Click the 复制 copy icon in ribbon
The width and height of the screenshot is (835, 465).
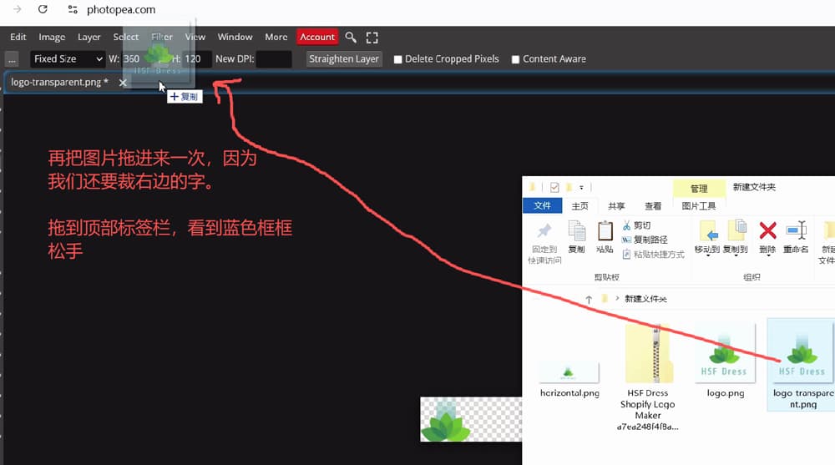coord(577,236)
